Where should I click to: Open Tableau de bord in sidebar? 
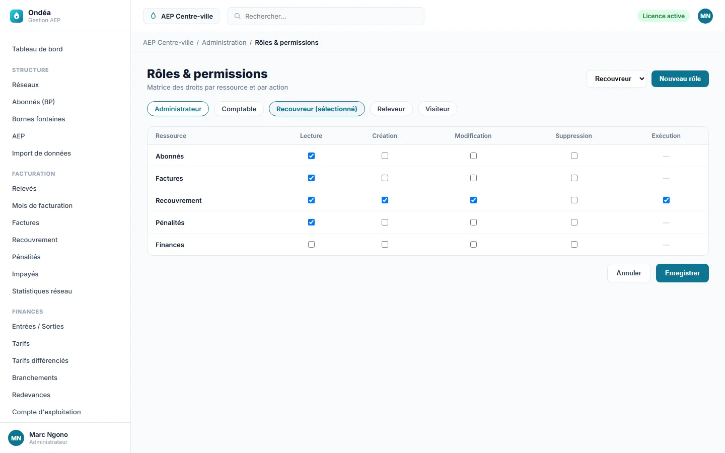65,49
